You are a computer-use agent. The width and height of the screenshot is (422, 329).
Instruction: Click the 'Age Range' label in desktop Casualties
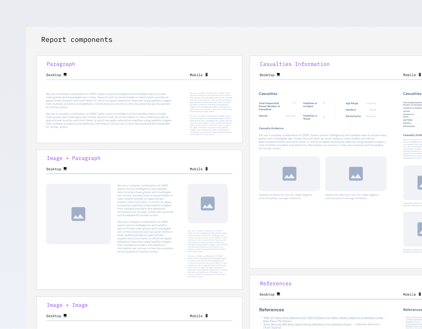352,103
